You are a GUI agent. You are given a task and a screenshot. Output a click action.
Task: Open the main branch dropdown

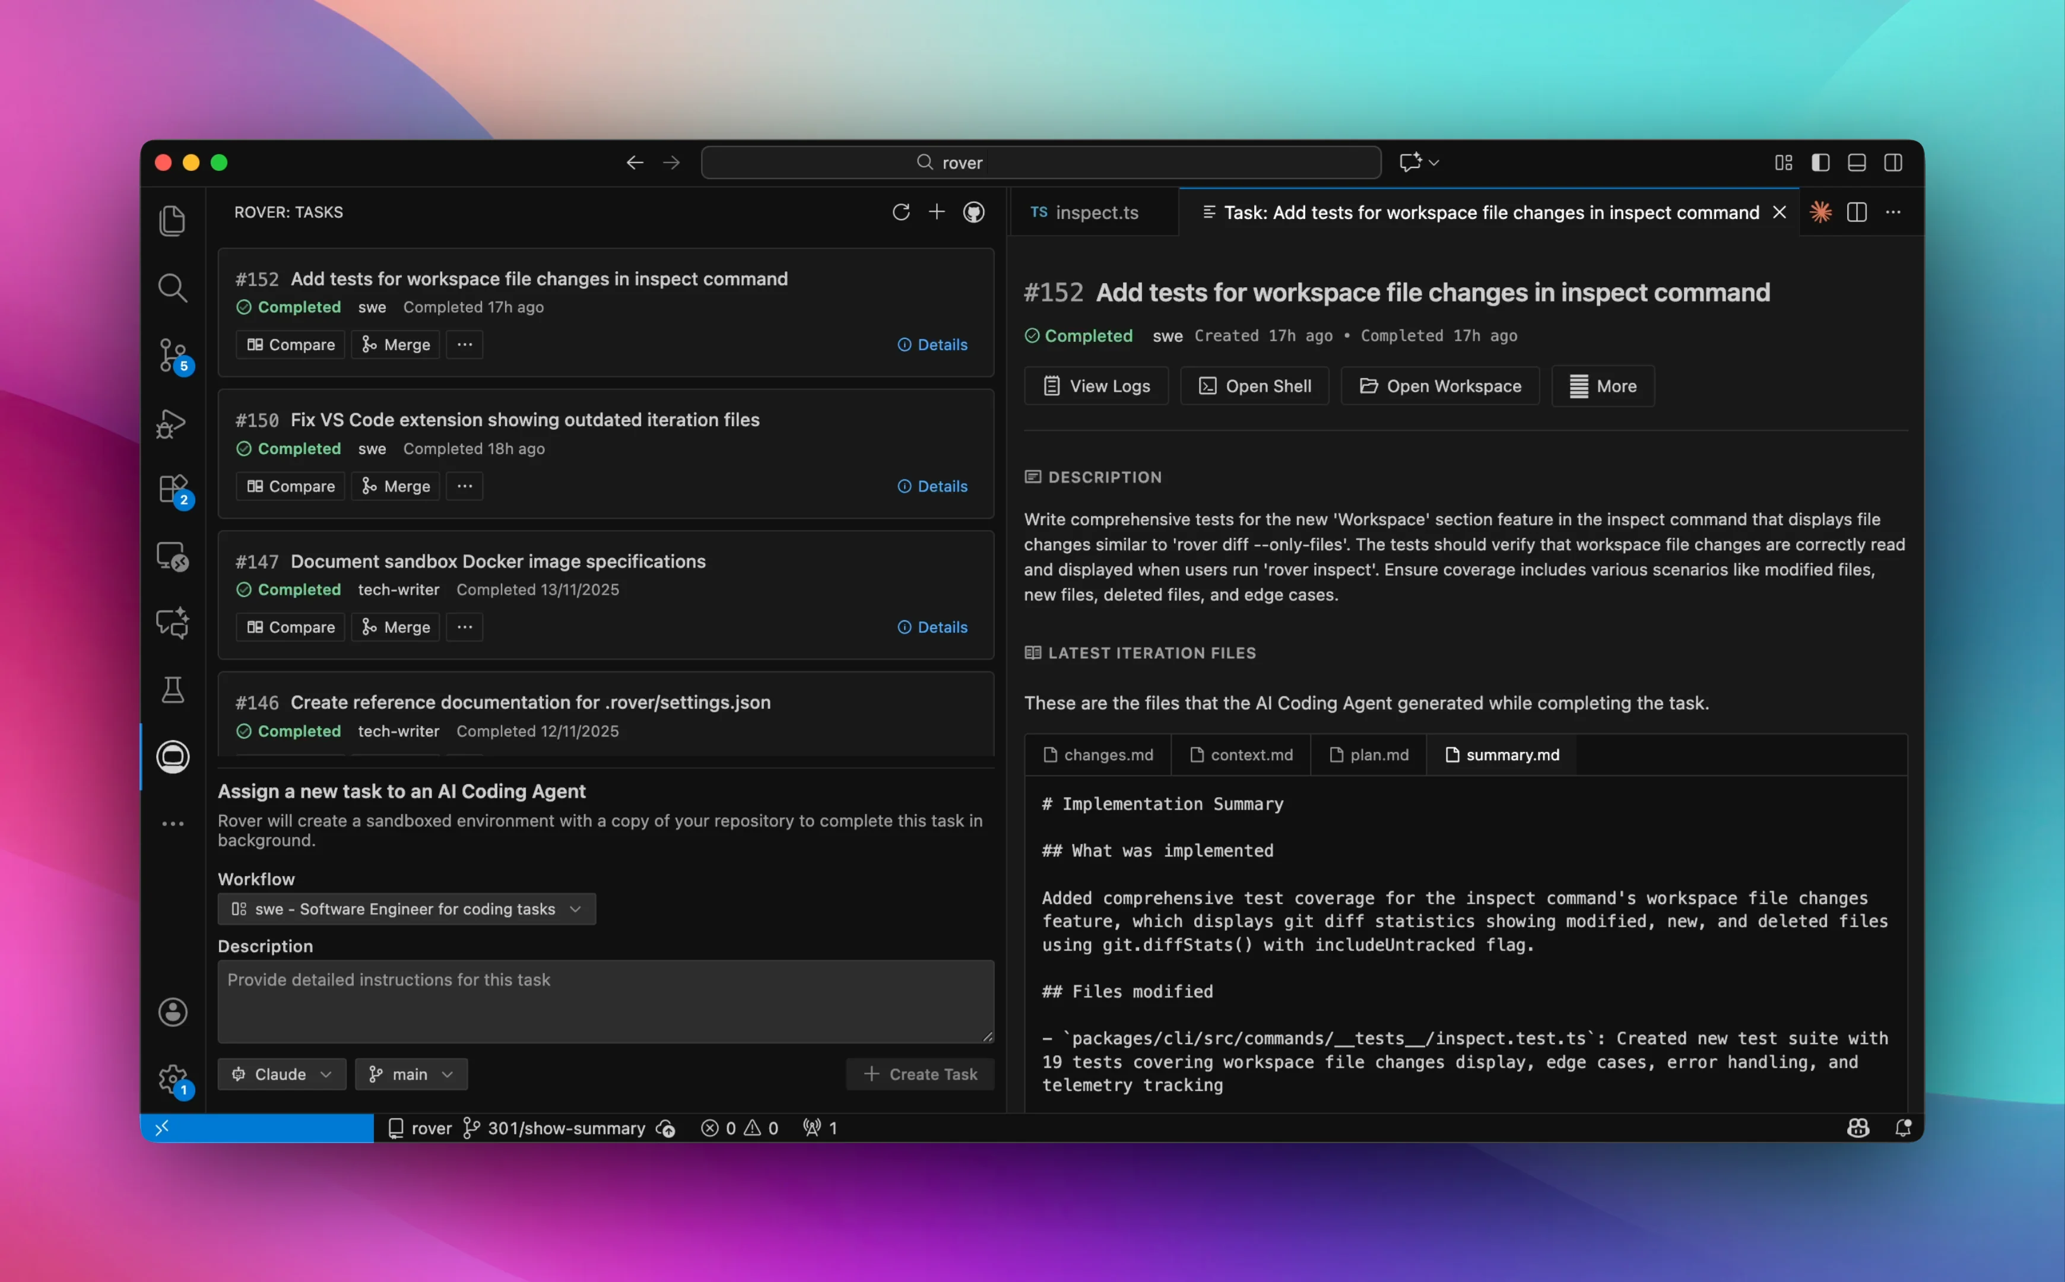click(411, 1074)
